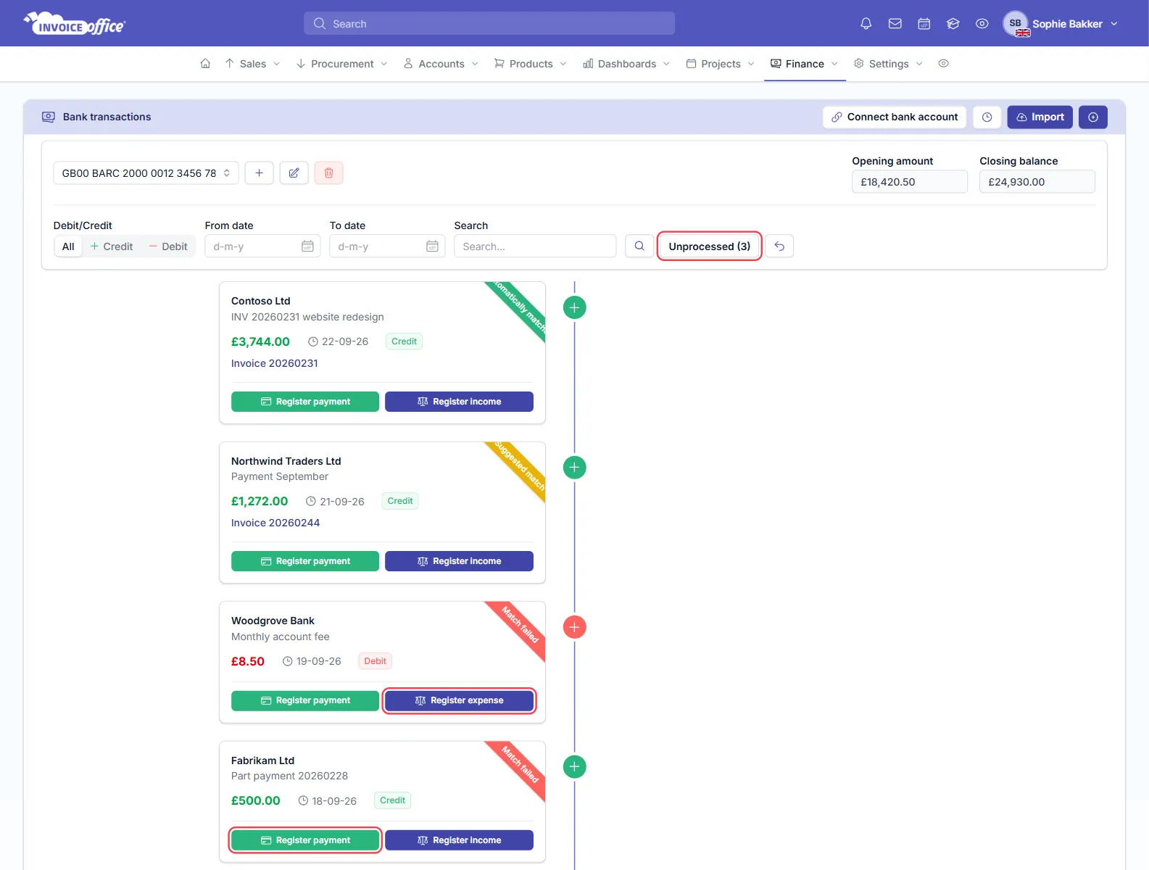Open the Dashboards menu
The width and height of the screenshot is (1149, 870).
click(x=626, y=64)
